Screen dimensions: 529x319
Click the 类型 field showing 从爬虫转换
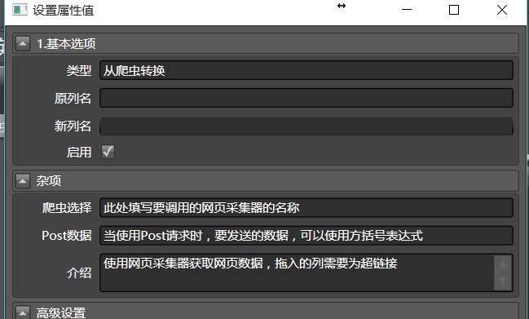[306, 70]
